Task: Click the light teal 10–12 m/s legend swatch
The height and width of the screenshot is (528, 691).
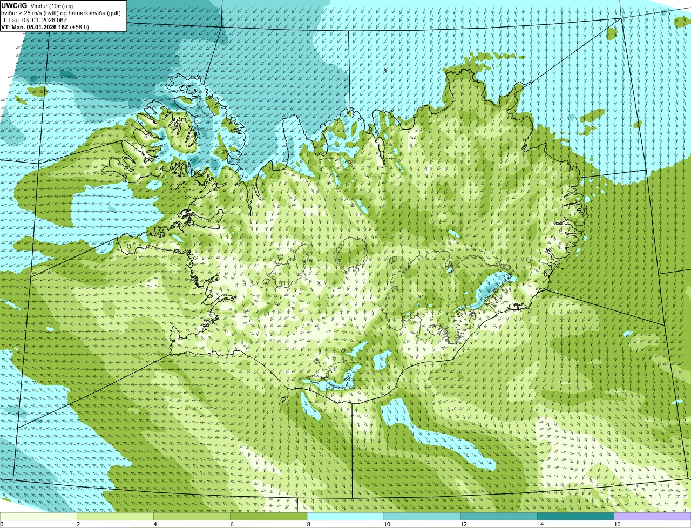Action: 422,516
